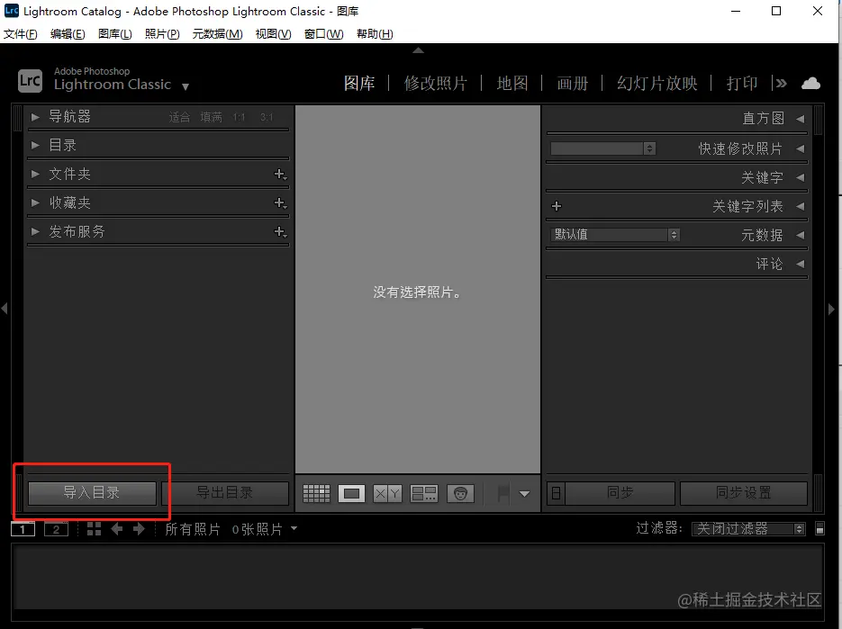Click the 导入目录 button
This screenshot has width=842, height=629.
coord(92,493)
